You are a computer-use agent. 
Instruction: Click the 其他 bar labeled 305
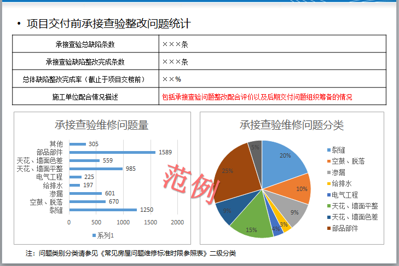[77, 144]
